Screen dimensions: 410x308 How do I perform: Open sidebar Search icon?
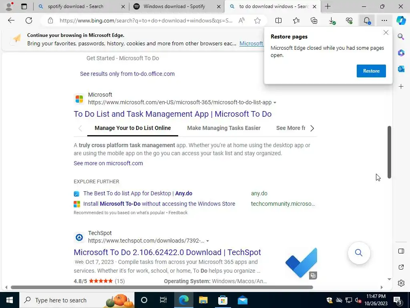[x=401, y=36]
